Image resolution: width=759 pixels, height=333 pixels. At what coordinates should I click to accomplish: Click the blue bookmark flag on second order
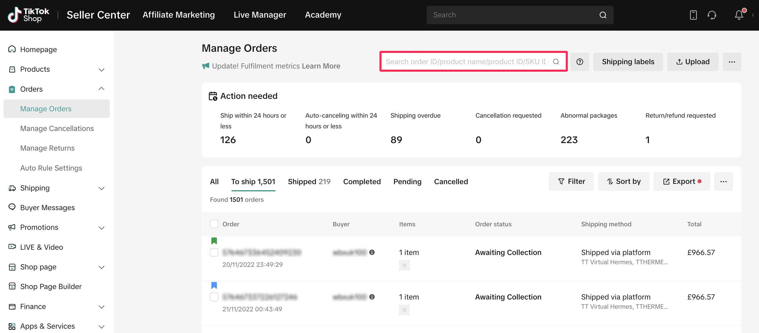point(214,285)
